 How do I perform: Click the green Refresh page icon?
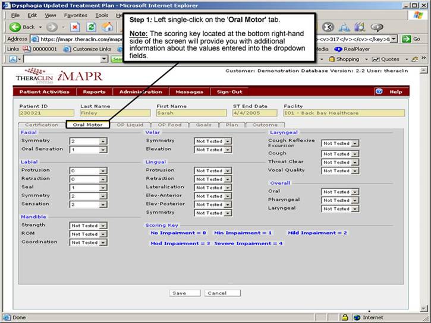92,27
